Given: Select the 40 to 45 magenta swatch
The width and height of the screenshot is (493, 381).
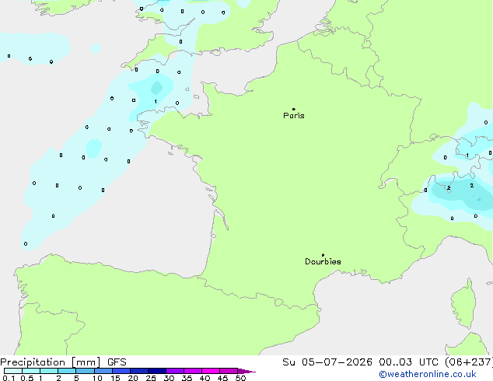Looking at the screenshot, I should tap(211, 371).
